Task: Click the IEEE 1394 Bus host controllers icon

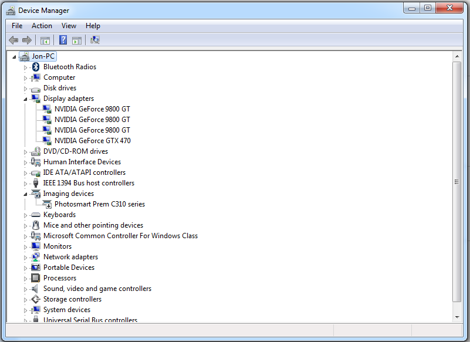Action: [36, 183]
